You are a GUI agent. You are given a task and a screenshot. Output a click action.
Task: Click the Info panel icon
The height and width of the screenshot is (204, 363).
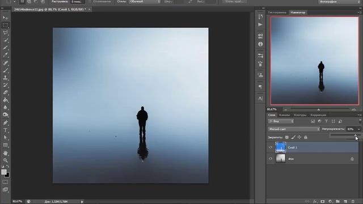260,44
